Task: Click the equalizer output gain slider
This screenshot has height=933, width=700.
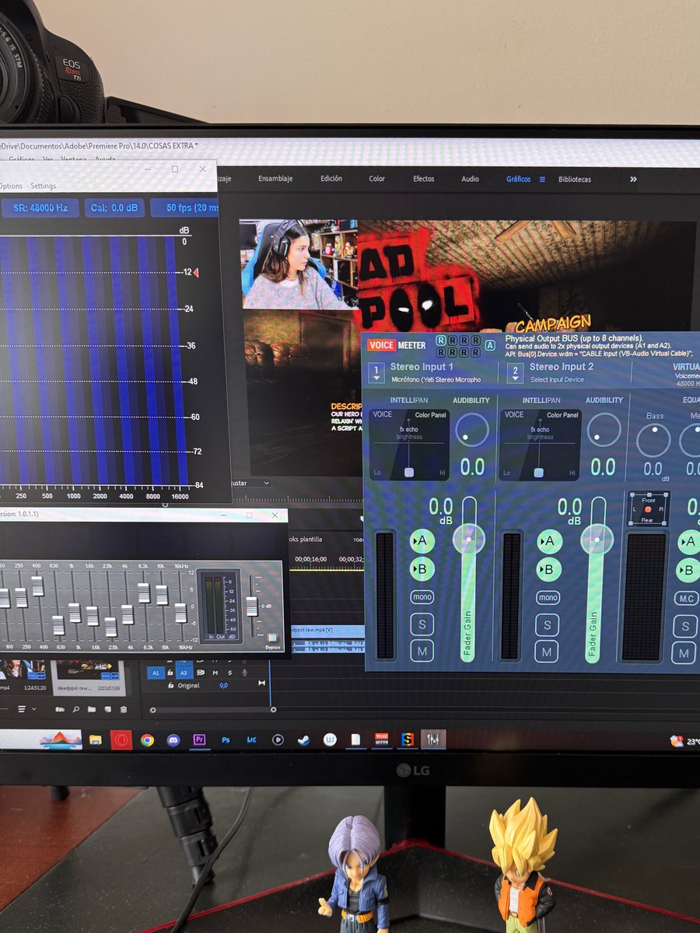Action: coord(251,606)
